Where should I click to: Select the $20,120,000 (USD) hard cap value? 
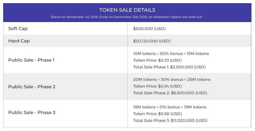click(x=152, y=41)
